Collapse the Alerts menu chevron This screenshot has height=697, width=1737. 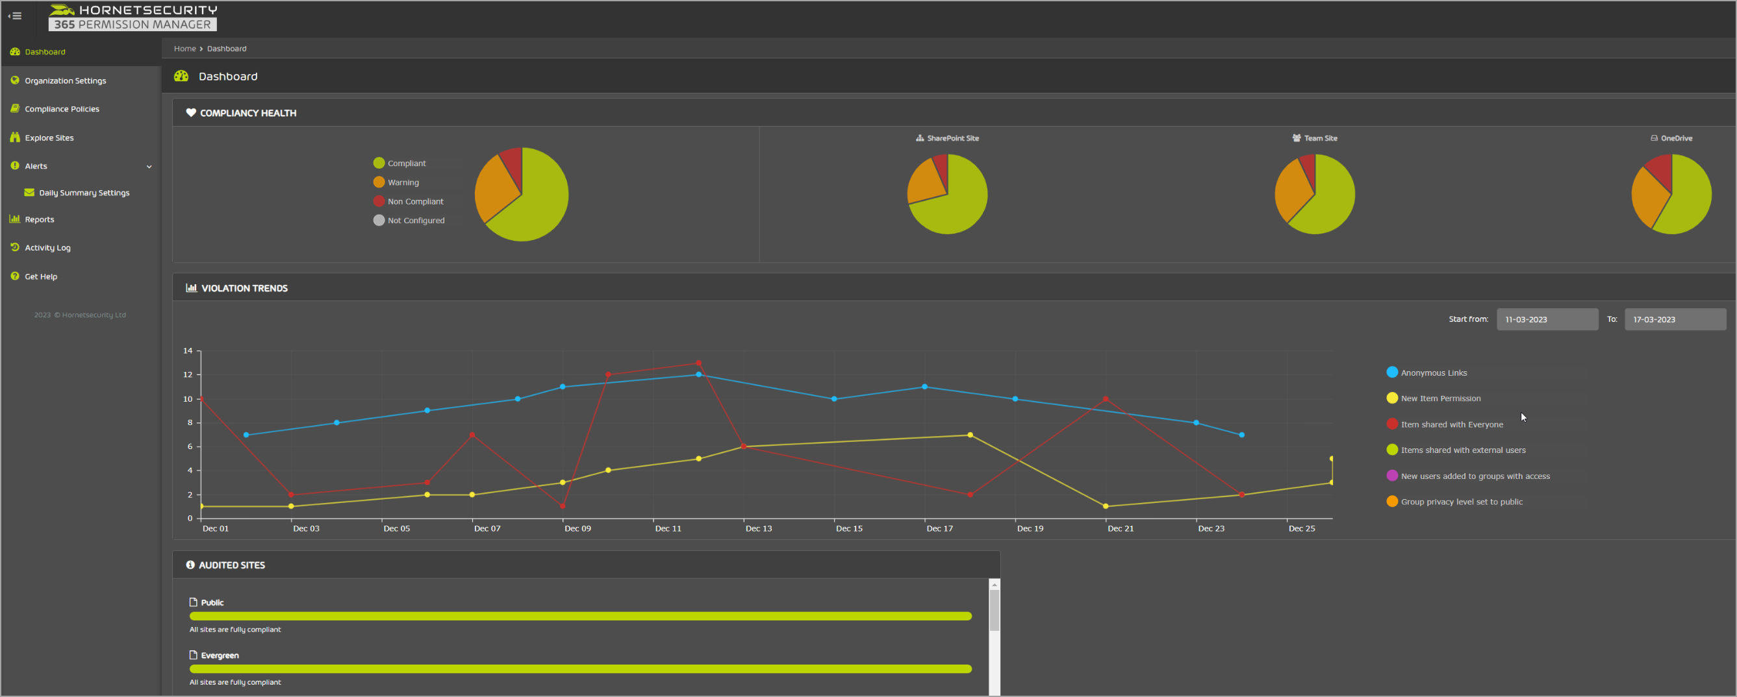[x=149, y=166]
